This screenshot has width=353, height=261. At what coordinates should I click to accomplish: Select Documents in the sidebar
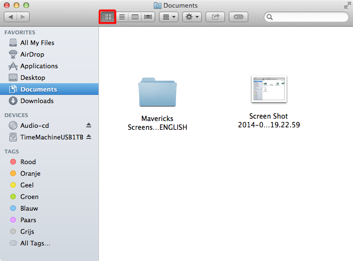point(49,89)
